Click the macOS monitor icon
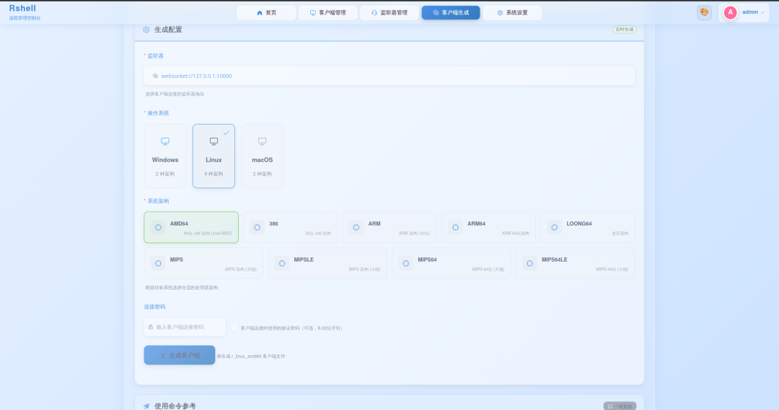This screenshot has height=410, width=779. pos(263,141)
